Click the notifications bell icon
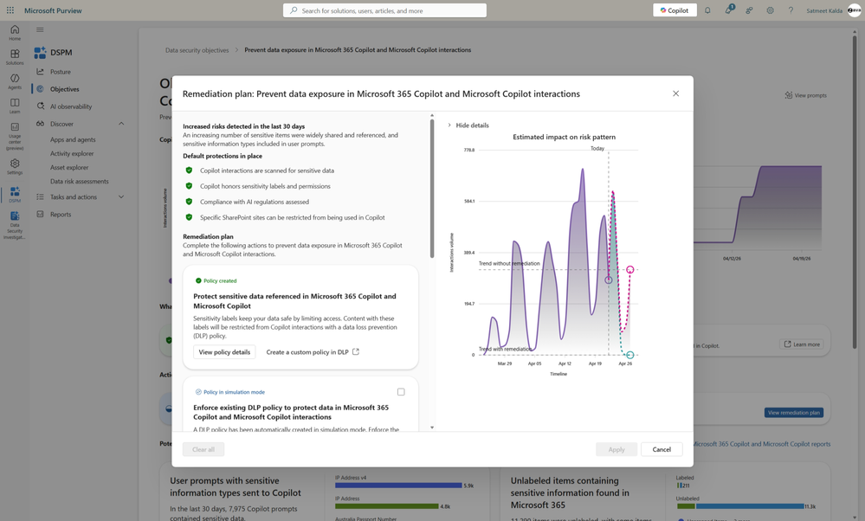This screenshot has height=521, width=865. pyautogui.click(x=707, y=10)
